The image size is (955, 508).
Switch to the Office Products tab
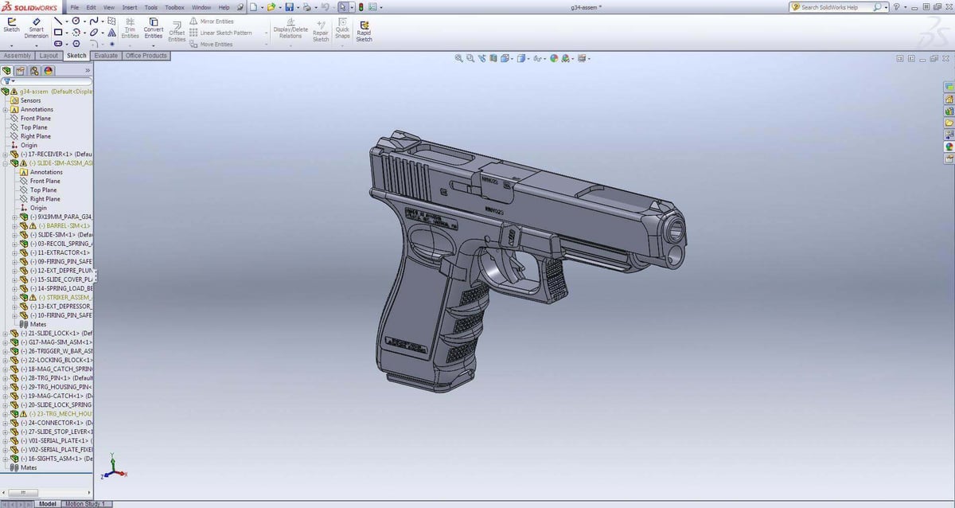[x=146, y=56]
